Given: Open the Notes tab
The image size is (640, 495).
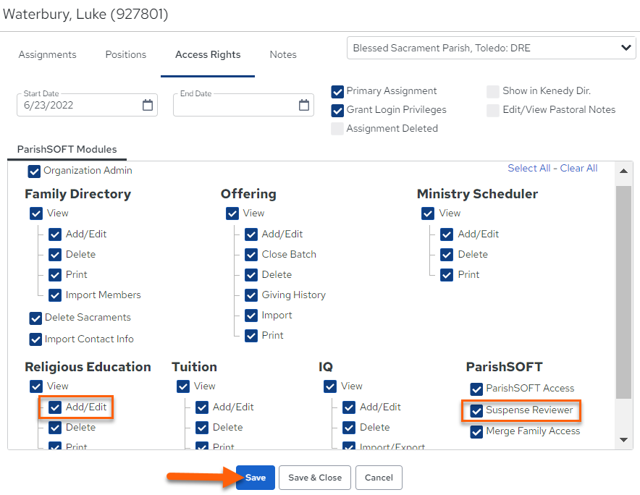Looking at the screenshot, I should click(x=283, y=55).
